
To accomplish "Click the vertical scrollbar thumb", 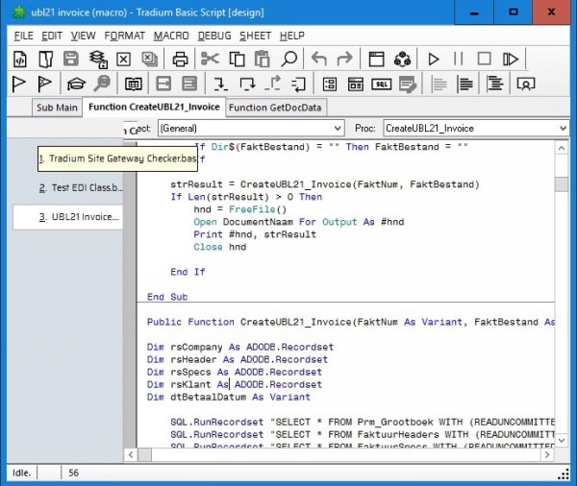I will point(562,184).
